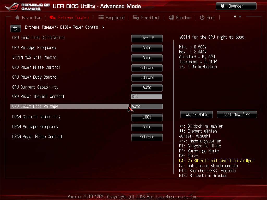Open the Favoriten tab
This screenshot has height=200, width=267.
tap(28, 17)
